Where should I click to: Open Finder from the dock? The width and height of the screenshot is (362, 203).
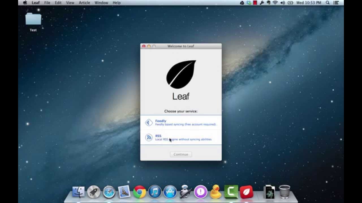click(79, 192)
